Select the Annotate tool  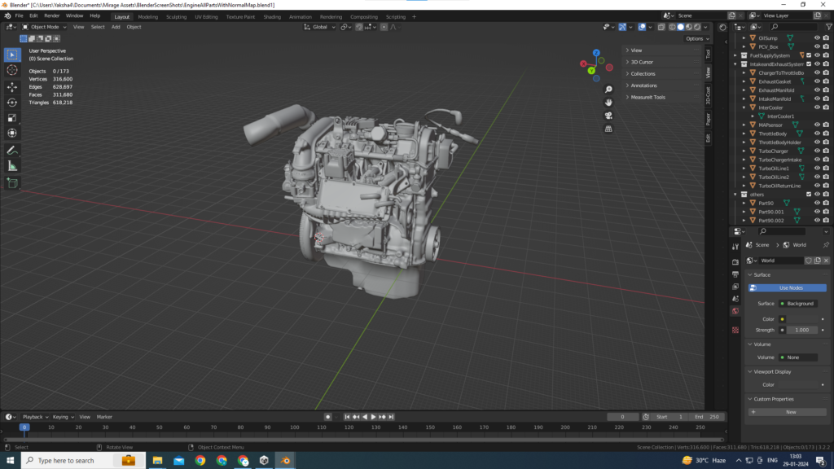11,151
